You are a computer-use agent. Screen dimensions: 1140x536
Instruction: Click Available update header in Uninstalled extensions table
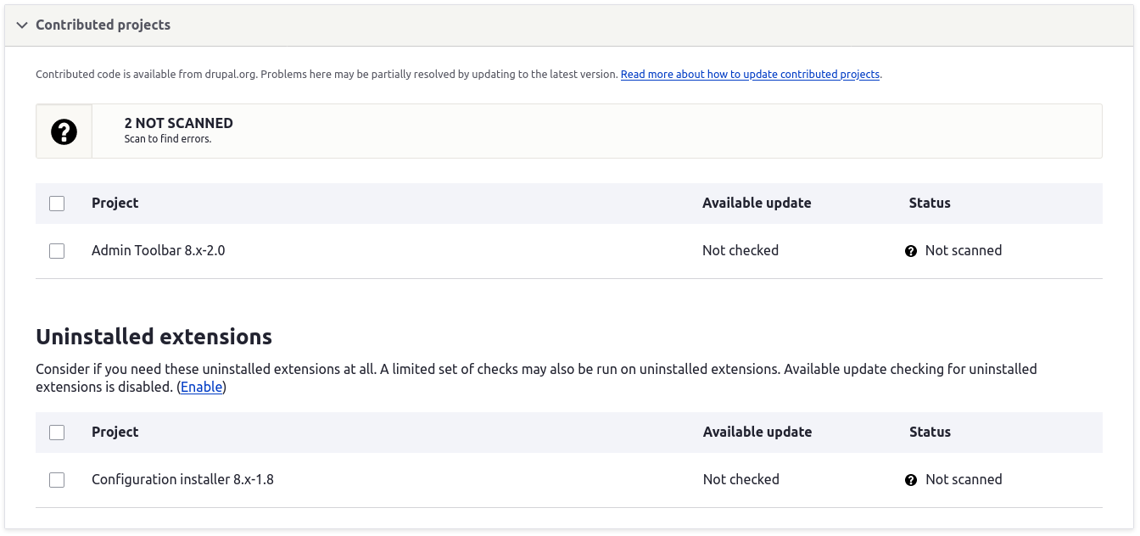[757, 433]
